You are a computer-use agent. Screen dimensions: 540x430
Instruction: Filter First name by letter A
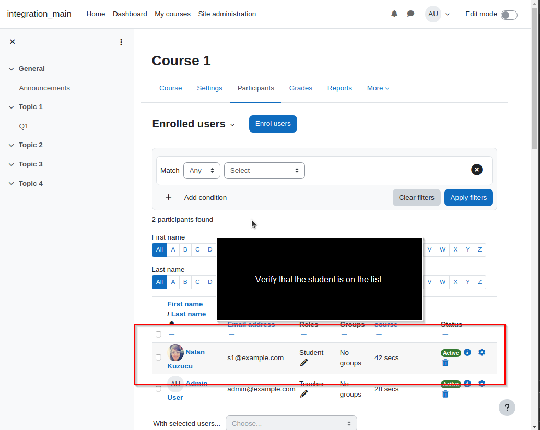click(173, 250)
